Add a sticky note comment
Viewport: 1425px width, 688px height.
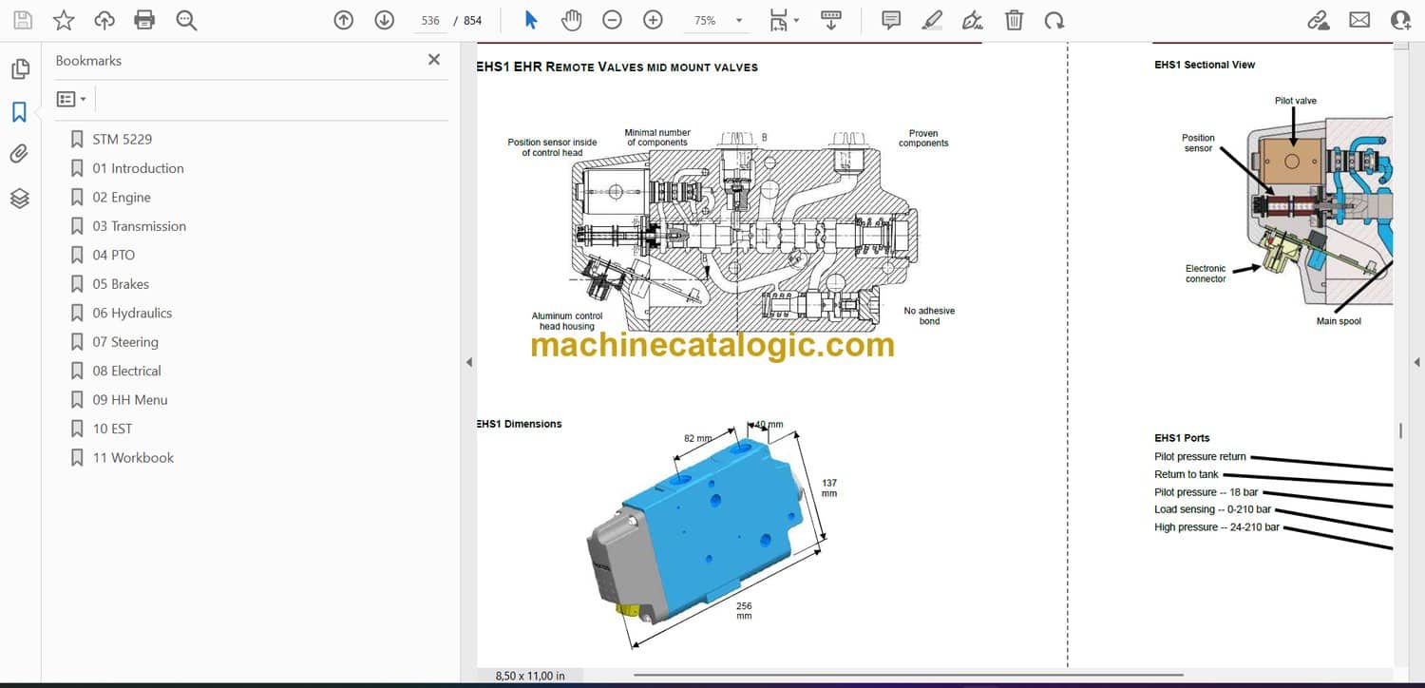(890, 20)
